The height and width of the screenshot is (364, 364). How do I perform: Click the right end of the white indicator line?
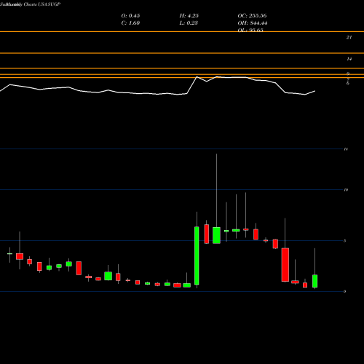pyautogui.click(x=314, y=91)
